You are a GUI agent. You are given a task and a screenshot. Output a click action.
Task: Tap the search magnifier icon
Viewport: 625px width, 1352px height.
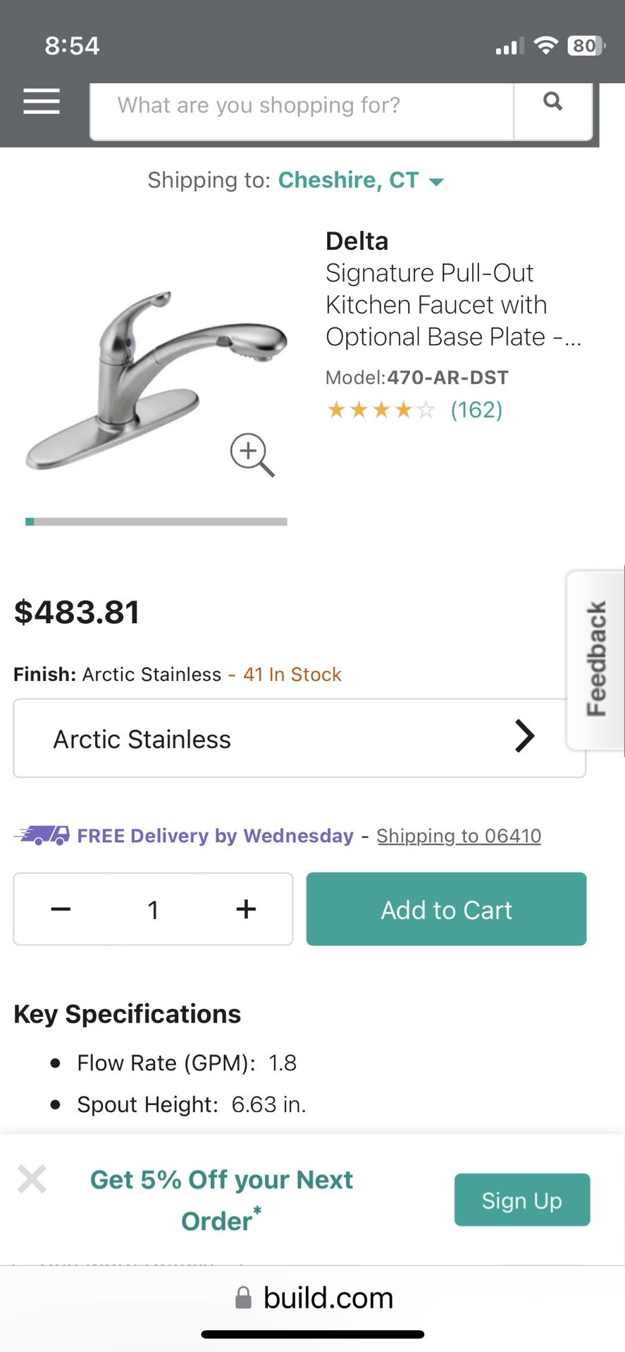click(553, 102)
